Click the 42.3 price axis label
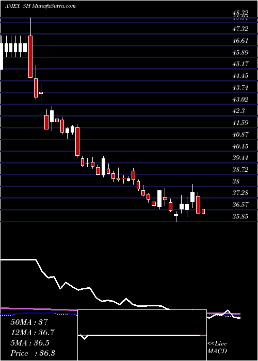Image resolution: width=258 pixels, height=361 pixels. pos(238,111)
